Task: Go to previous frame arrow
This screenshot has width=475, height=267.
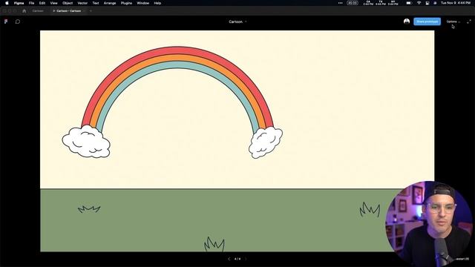Action: 229,259
